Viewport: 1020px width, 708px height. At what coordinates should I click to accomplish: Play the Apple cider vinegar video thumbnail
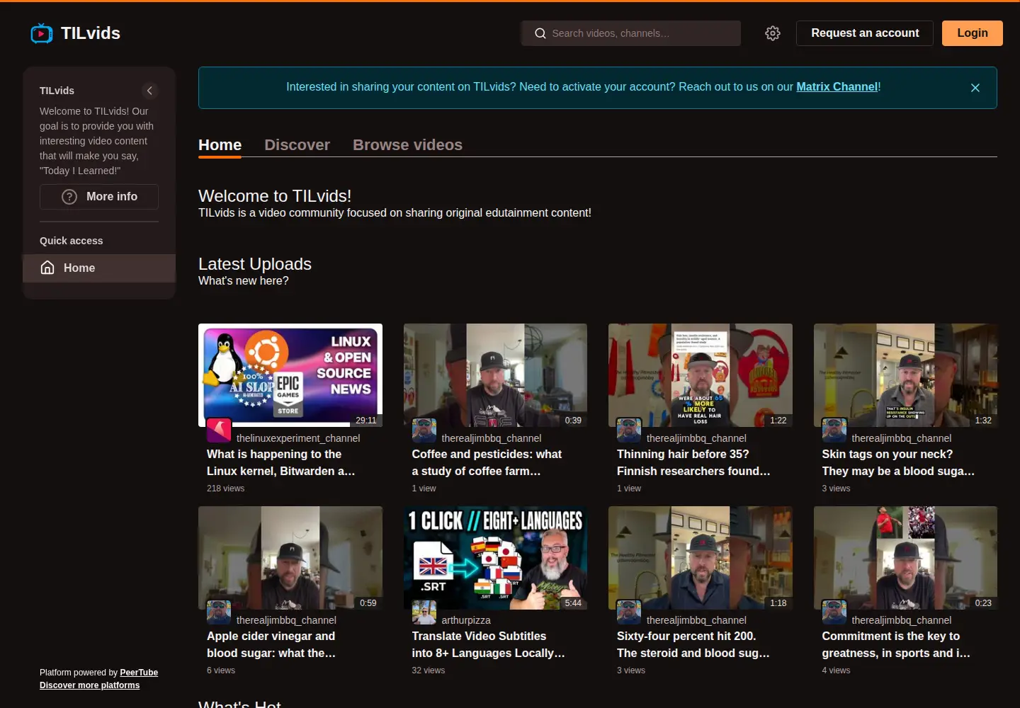tap(290, 558)
